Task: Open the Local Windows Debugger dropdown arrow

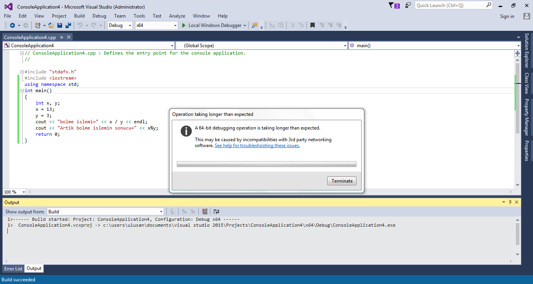Action: click(x=245, y=25)
